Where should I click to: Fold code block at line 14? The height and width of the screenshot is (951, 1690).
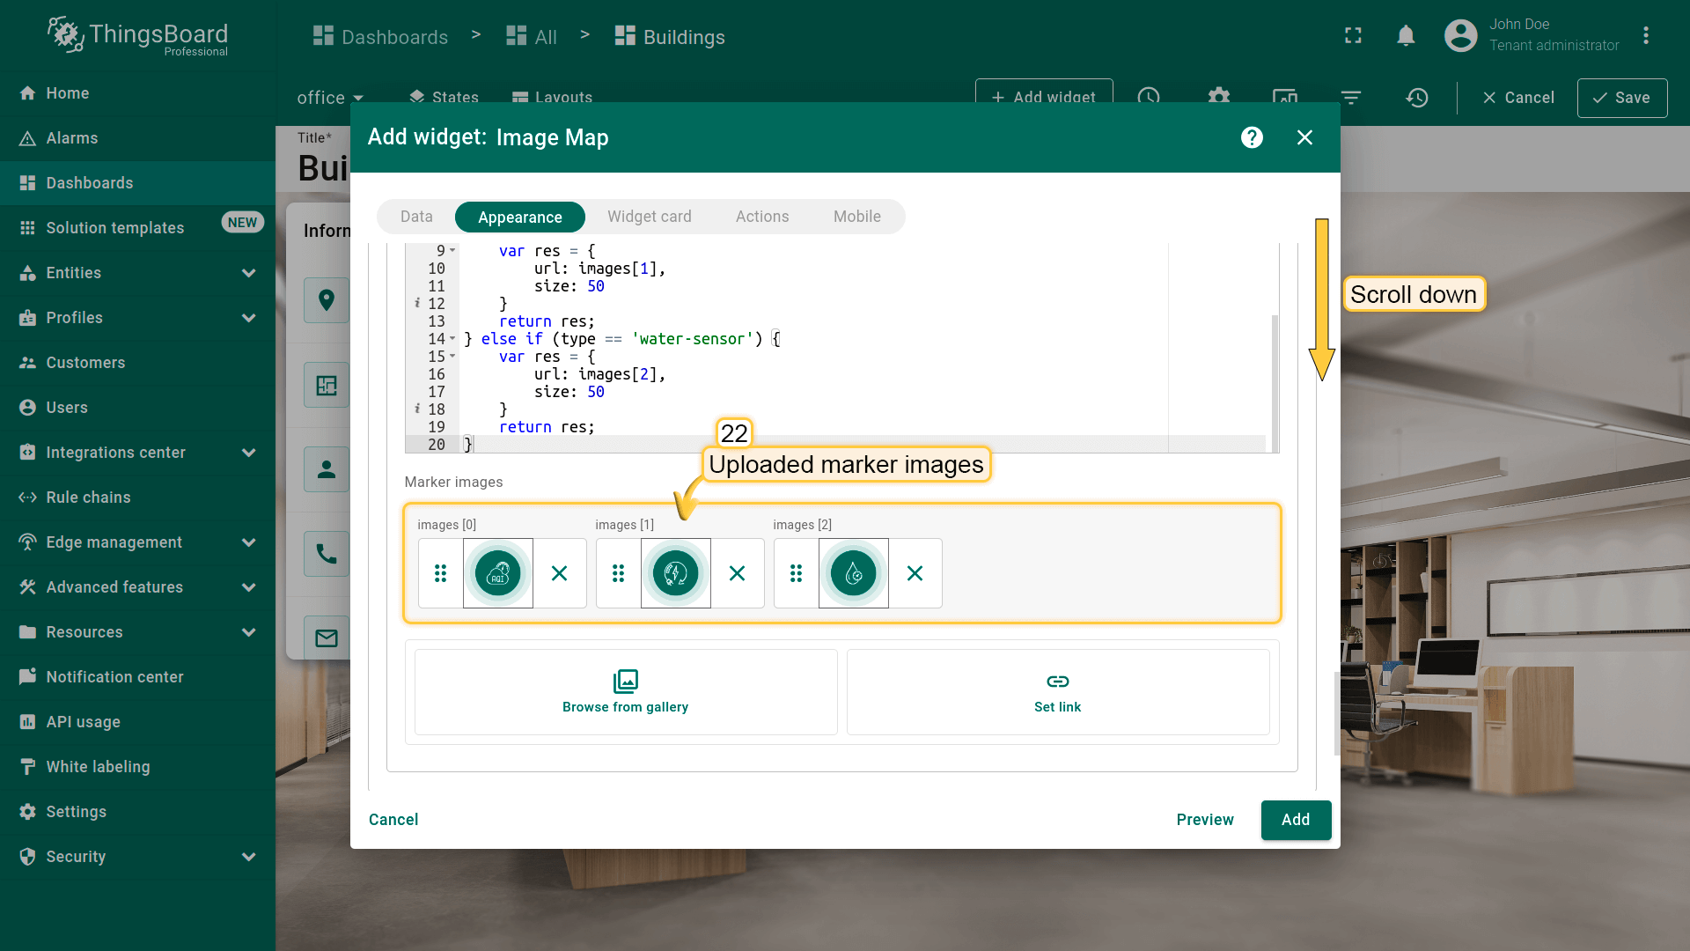pos(452,339)
